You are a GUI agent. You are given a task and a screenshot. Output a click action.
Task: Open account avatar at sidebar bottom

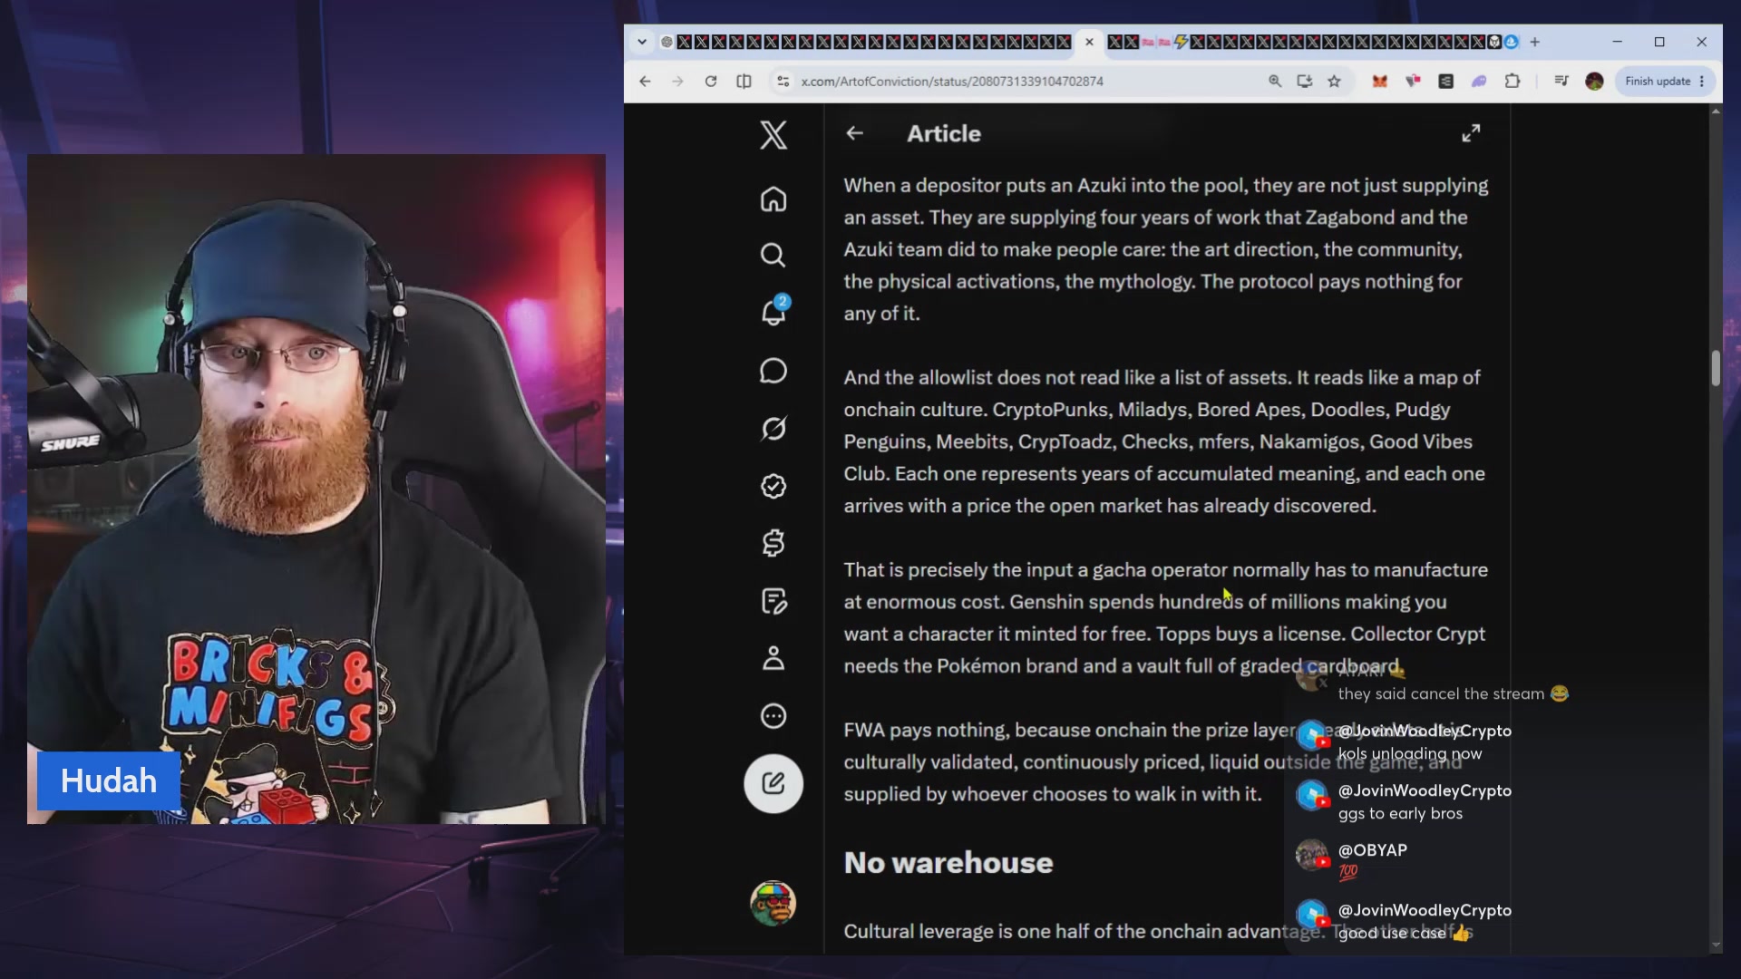(773, 903)
